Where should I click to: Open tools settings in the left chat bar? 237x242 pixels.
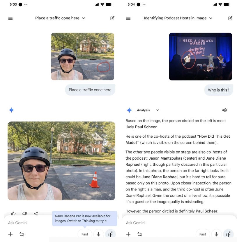pos(22,234)
